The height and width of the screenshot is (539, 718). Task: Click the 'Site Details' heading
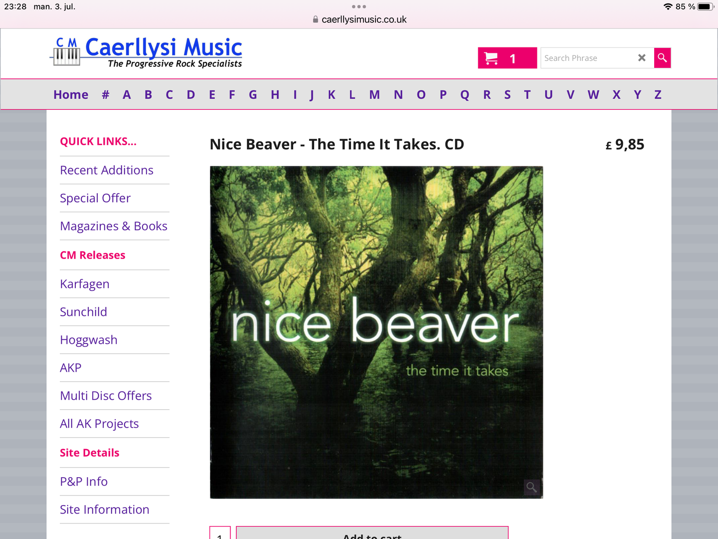click(x=90, y=453)
